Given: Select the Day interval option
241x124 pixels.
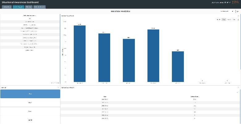Looking at the screenshot, I should [30, 94].
